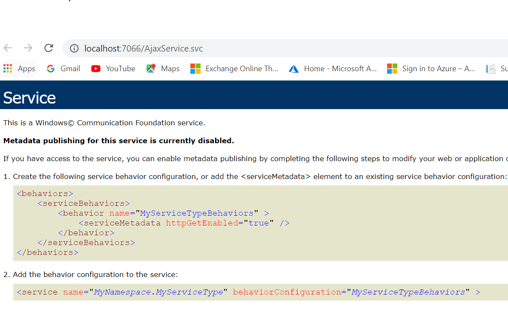The width and height of the screenshot is (508, 309).
Task: Open the Apps shortcut on the bookmarks bar
Action: pyautogui.click(x=20, y=68)
